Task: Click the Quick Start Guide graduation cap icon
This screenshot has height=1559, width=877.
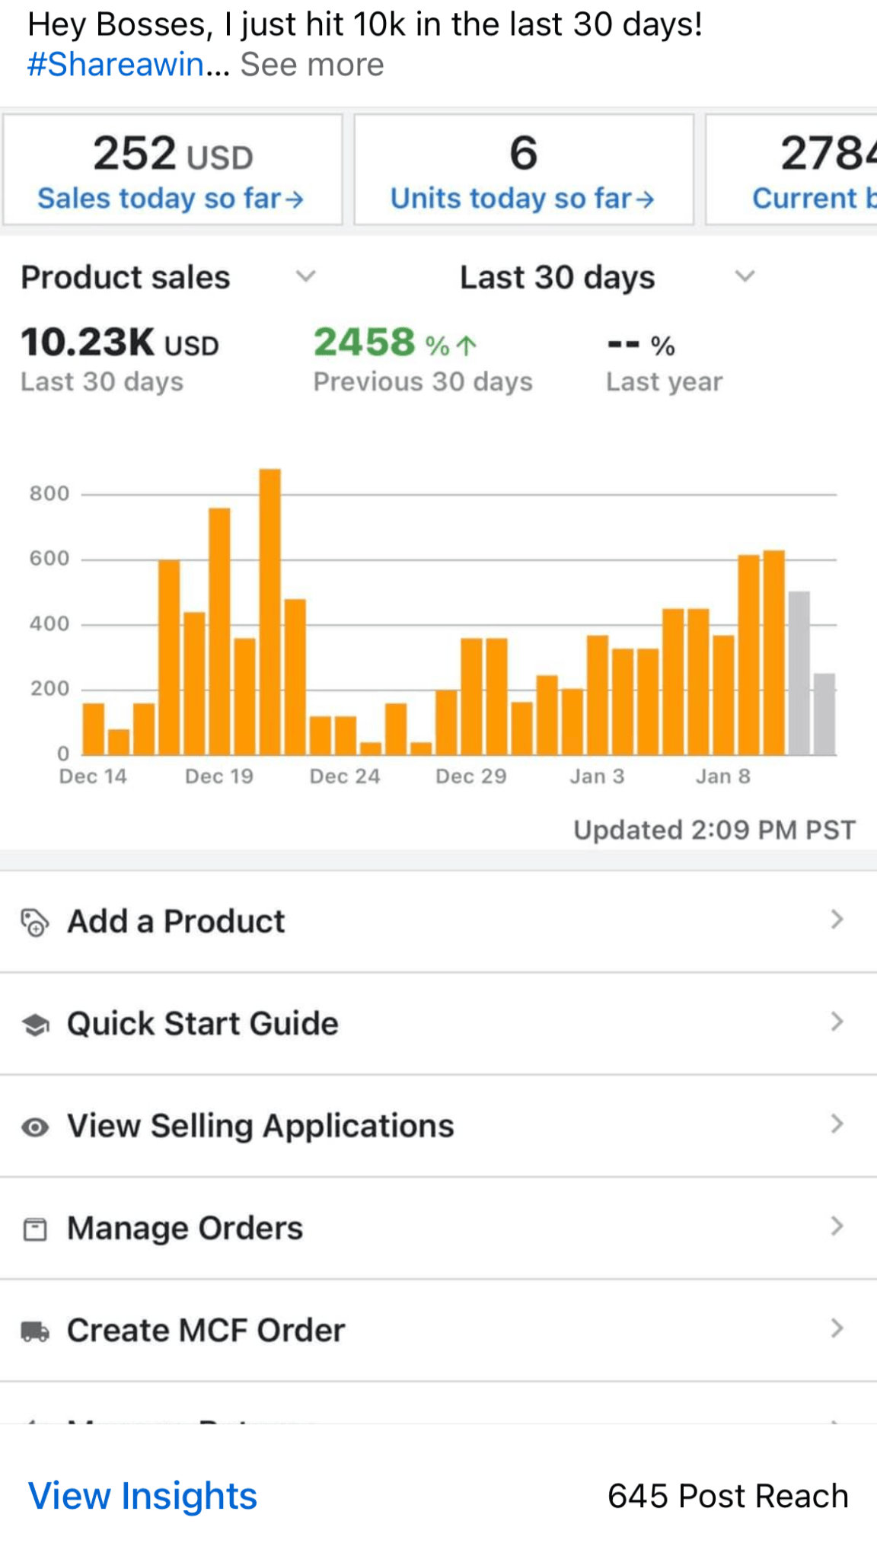Action: point(35,1025)
